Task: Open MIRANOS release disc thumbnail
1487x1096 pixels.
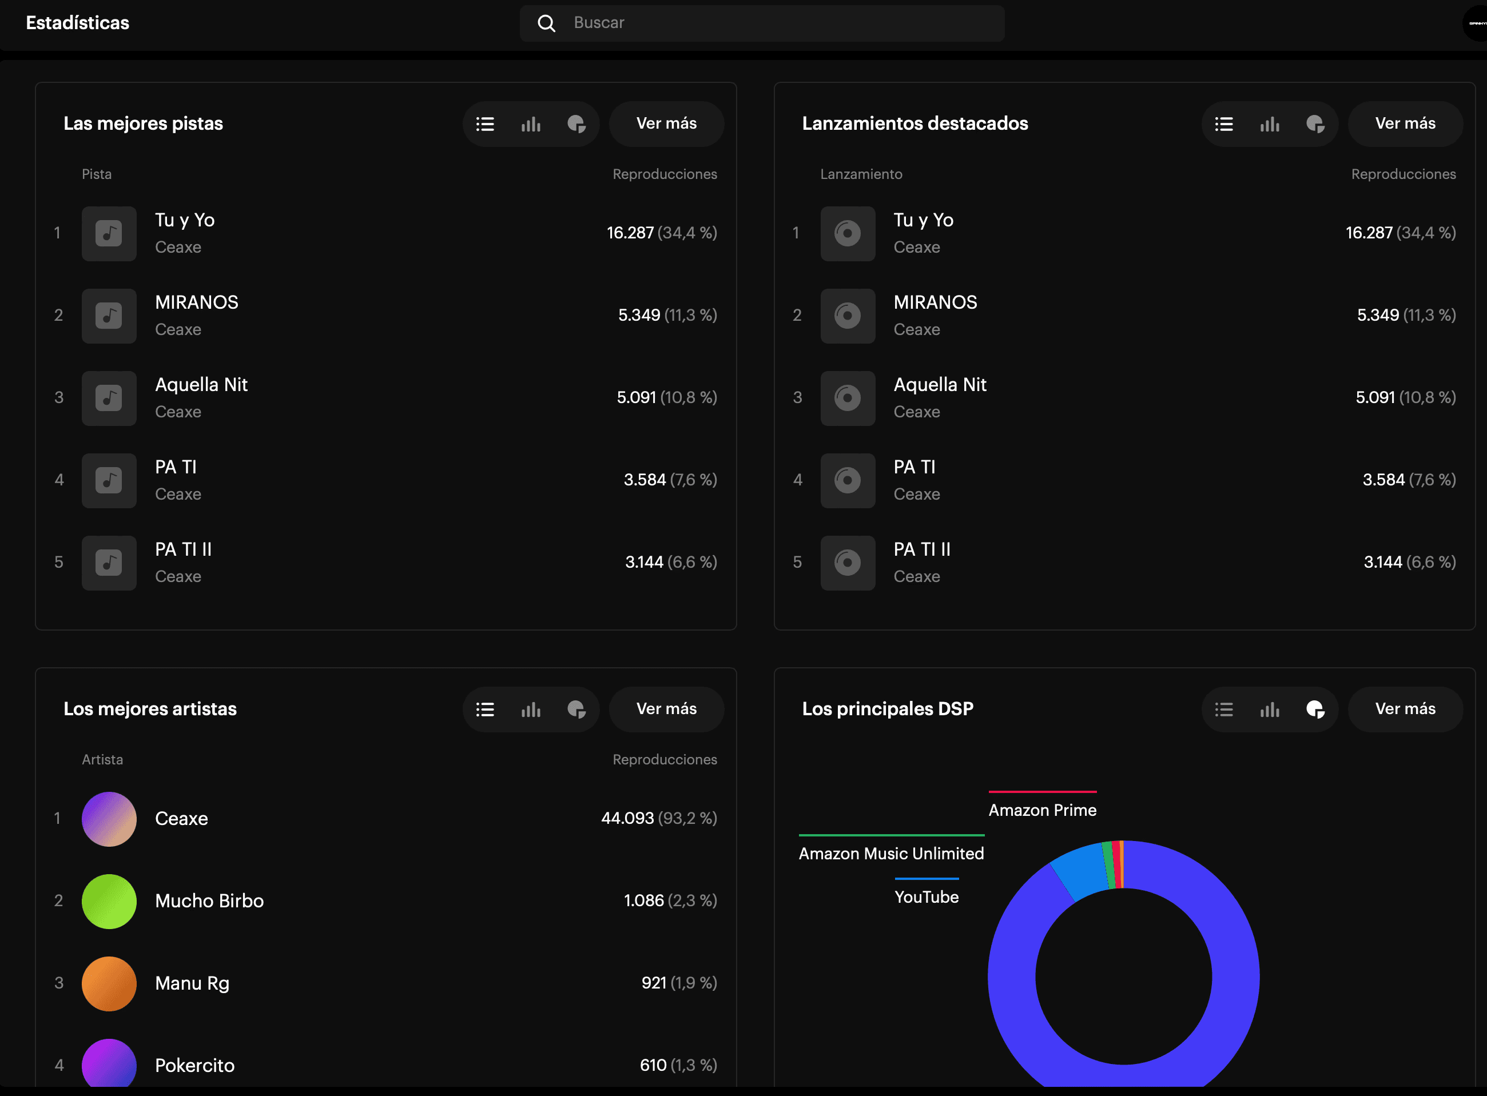Action: tap(848, 316)
